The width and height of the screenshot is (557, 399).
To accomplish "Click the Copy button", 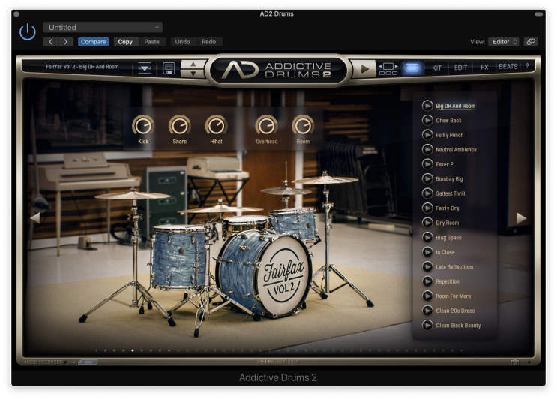I will pos(125,42).
